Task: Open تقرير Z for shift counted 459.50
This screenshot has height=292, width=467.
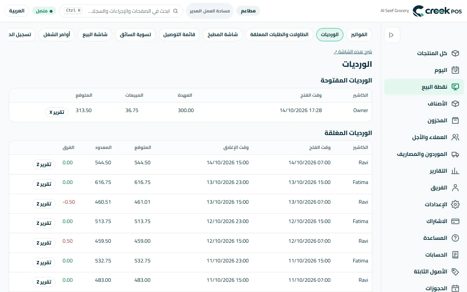Action: 44,243
